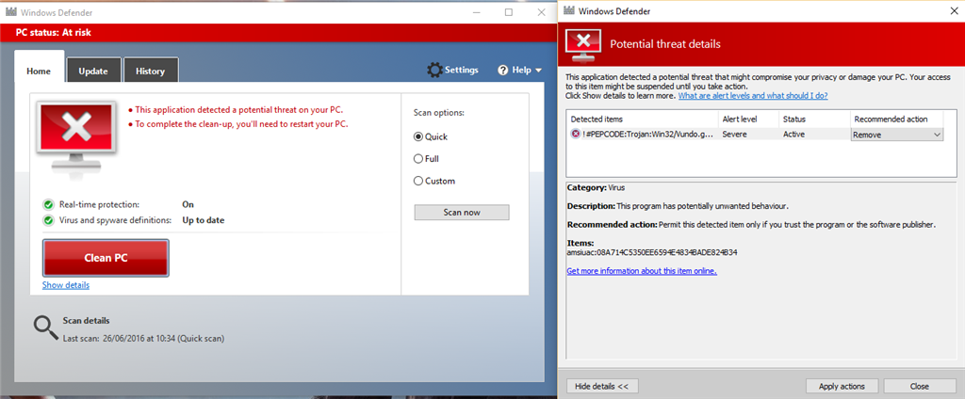Click the Severe alert level cell

tap(734, 134)
